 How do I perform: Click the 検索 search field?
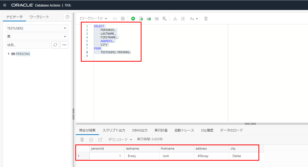(x=28, y=45)
